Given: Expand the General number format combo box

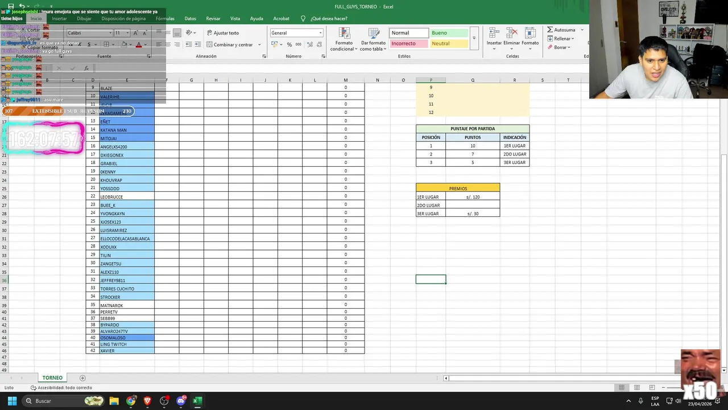Looking at the screenshot, I should 320,33.
